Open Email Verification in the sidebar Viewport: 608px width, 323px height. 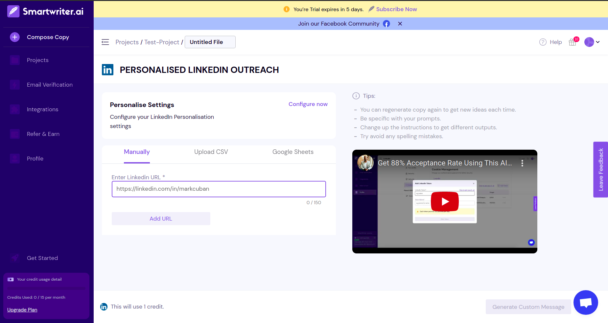pos(50,85)
